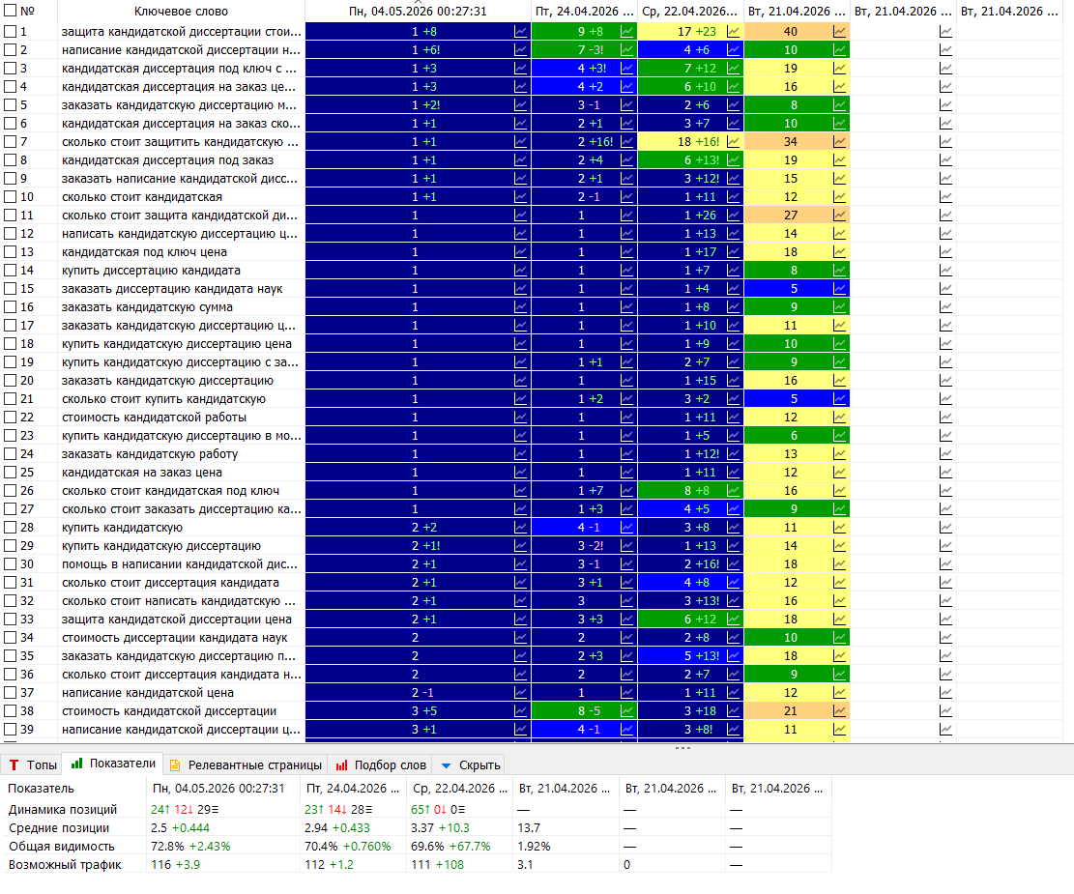Click chart icon in row 7 of 22.04.2026 column

[733, 142]
